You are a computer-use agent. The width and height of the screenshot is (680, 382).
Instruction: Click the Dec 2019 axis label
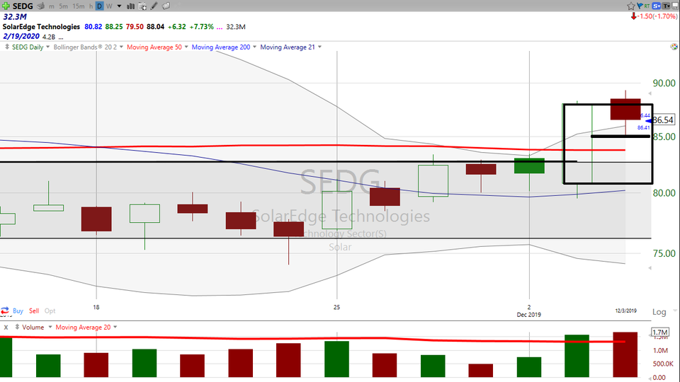click(x=528, y=315)
